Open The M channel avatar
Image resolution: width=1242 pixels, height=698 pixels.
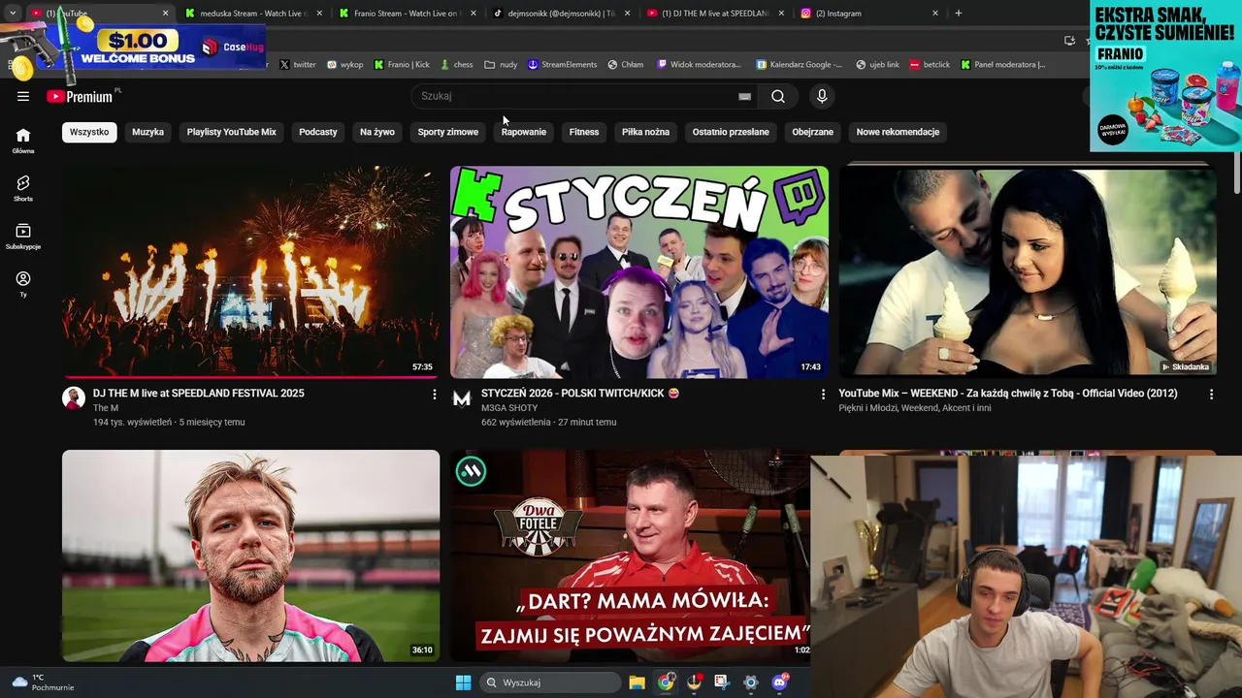pos(74,397)
